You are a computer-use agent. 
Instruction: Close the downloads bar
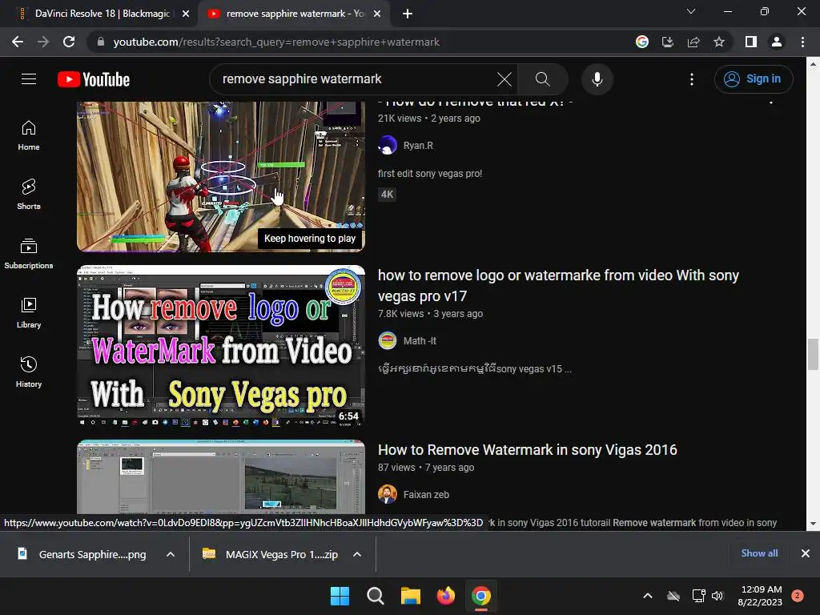coord(806,553)
